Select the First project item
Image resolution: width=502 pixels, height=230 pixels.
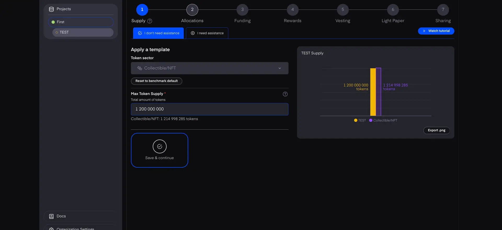pyautogui.click(x=81, y=22)
